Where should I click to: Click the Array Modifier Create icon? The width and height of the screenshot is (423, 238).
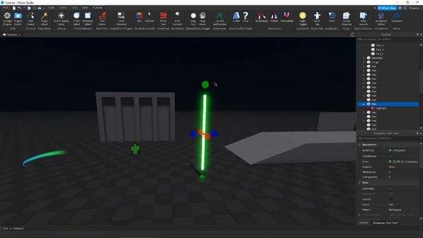[x=236, y=16]
